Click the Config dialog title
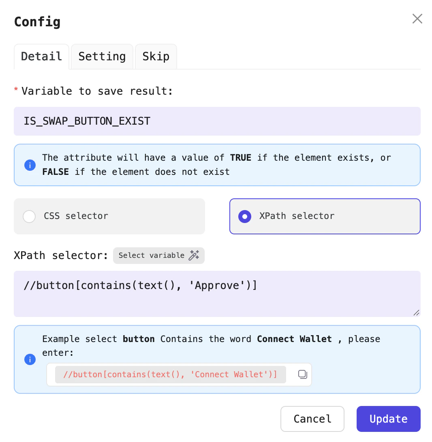 37,22
